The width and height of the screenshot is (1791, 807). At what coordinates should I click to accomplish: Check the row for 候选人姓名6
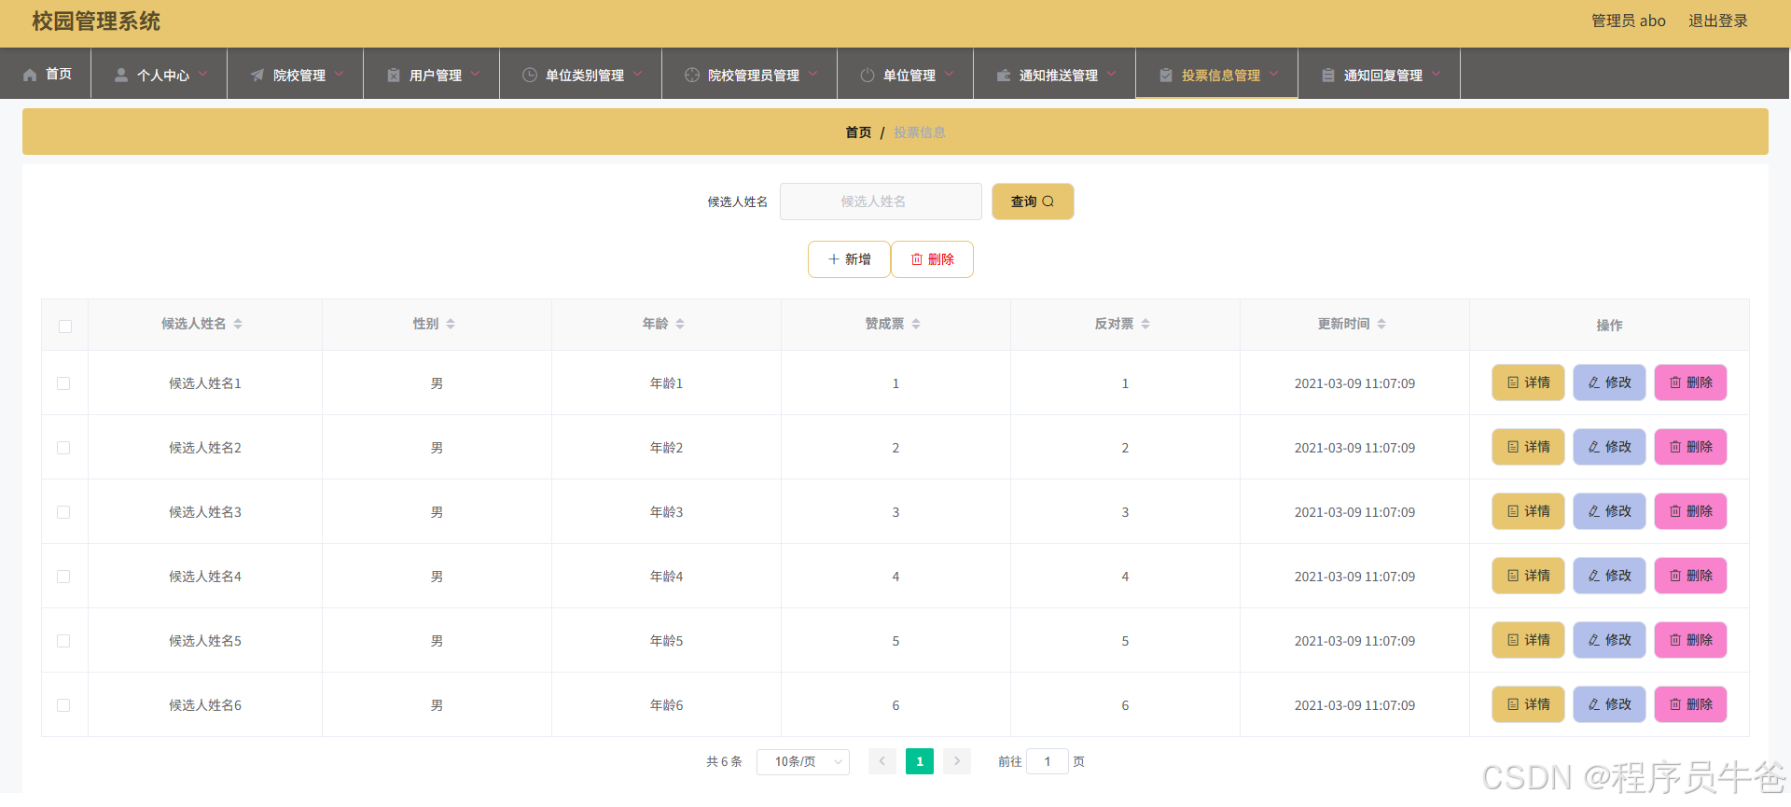63,705
